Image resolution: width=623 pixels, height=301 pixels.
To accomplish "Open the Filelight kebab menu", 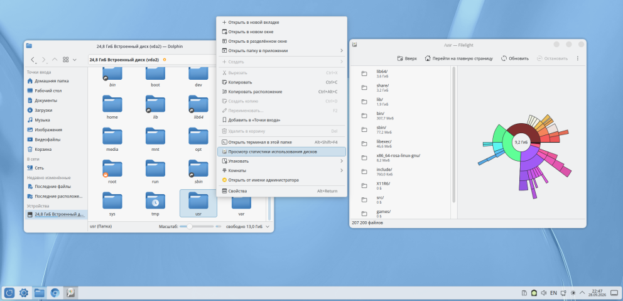I will [x=577, y=58].
